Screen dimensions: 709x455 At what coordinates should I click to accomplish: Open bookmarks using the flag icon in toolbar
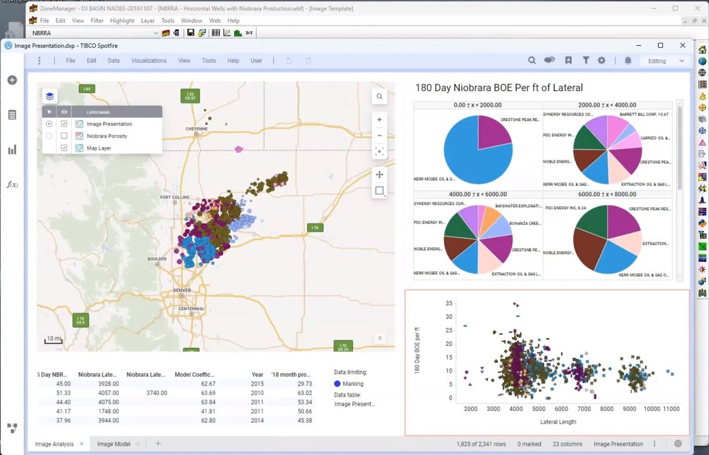click(568, 60)
